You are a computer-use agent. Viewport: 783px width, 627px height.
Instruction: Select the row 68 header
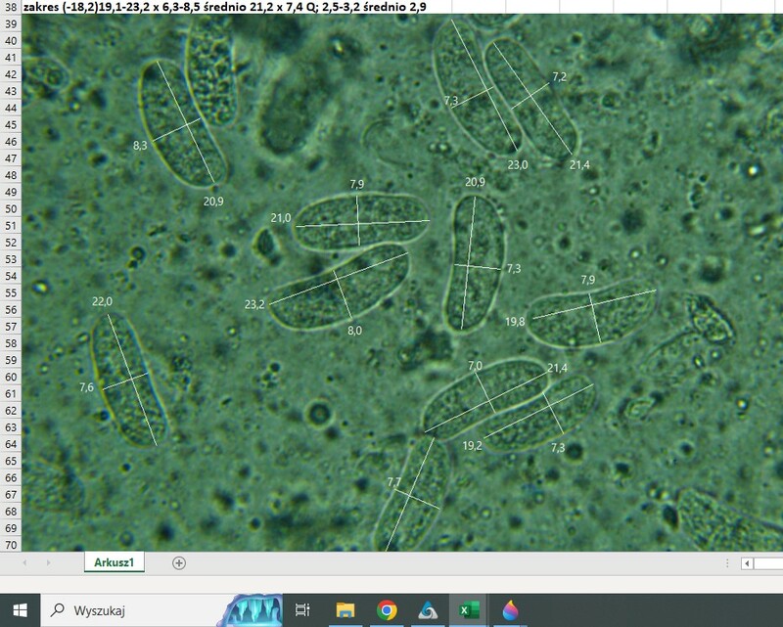point(11,512)
